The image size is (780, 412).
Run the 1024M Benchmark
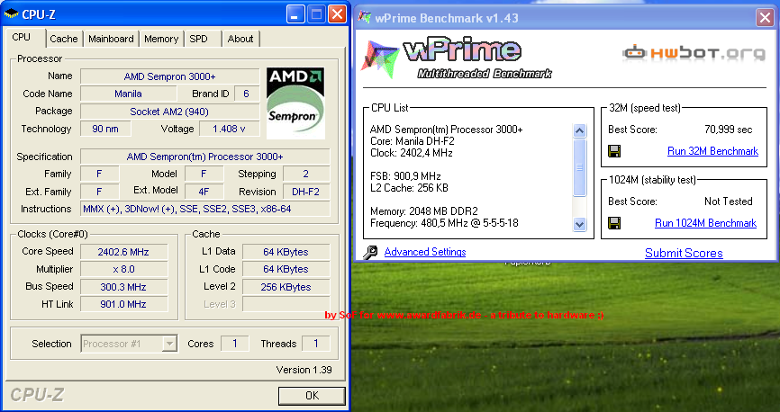pyautogui.click(x=705, y=223)
